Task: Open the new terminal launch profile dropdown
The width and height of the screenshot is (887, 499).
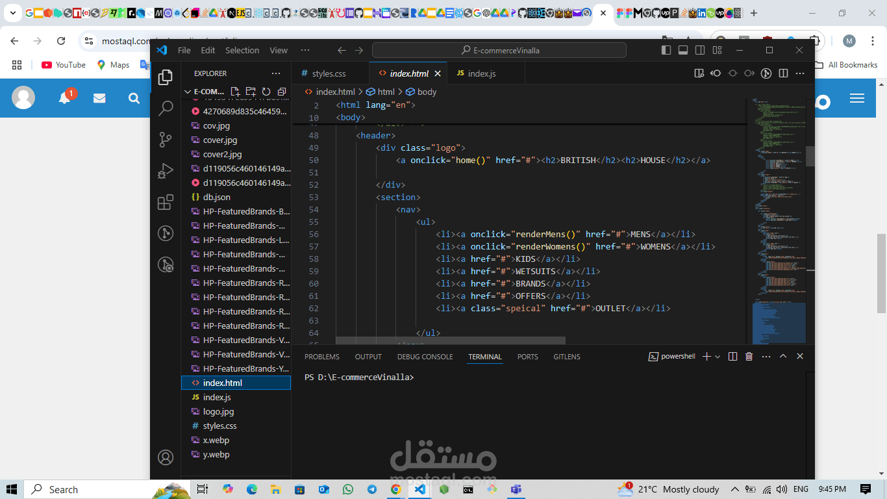Action: tap(718, 357)
